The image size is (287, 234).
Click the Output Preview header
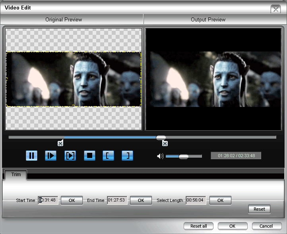pyautogui.click(x=208, y=19)
